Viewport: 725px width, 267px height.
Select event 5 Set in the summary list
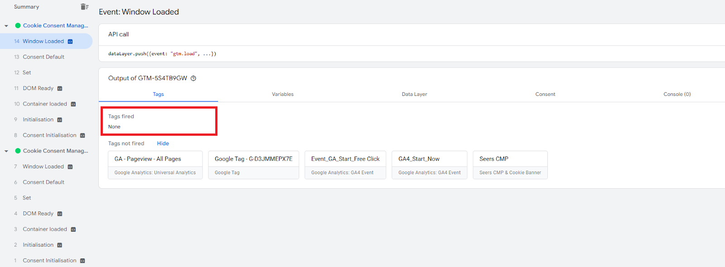coord(27,198)
